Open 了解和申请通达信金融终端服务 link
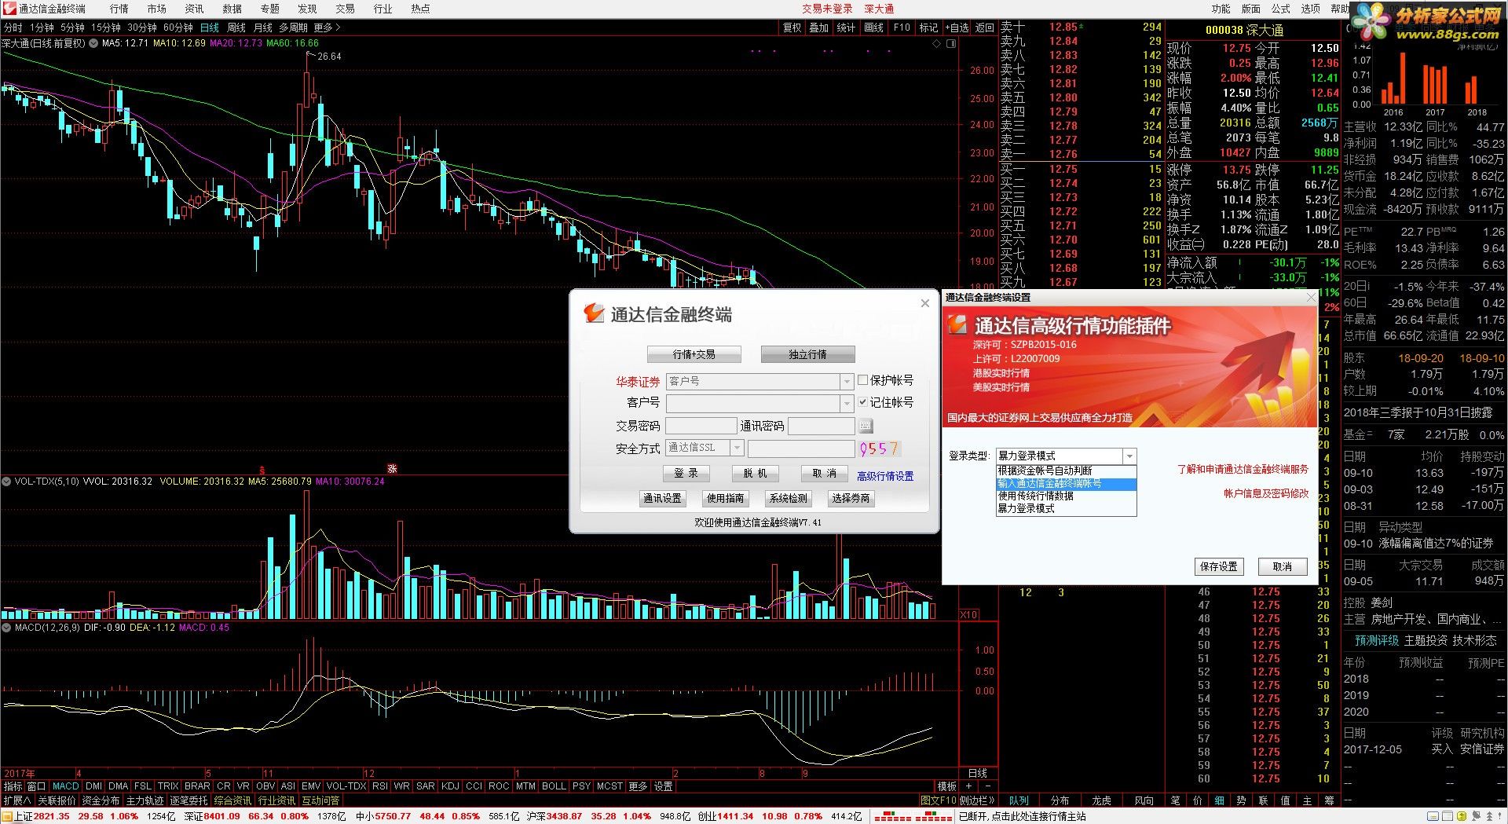The height and width of the screenshot is (824, 1508). [1243, 469]
